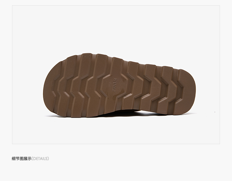Image resolution: width=232 pixels, height=181 pixels.
Task: Click the wide toe end of the sole
Action: click(51, 89)
